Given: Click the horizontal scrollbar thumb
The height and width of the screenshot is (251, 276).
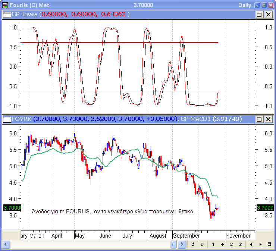Looking at the screenshot, I should coord(173,244).
